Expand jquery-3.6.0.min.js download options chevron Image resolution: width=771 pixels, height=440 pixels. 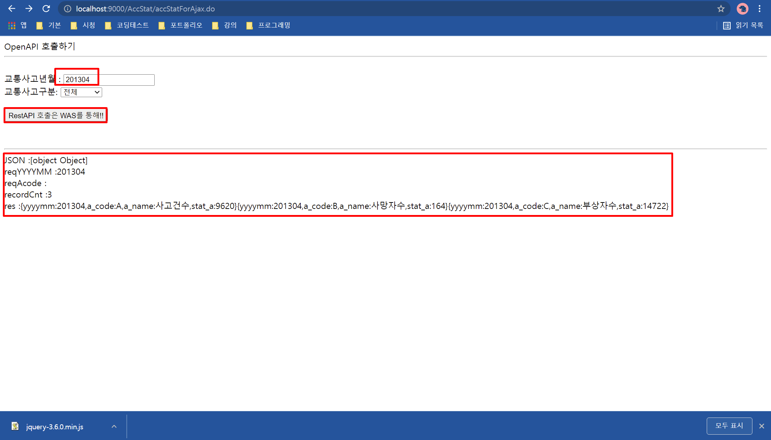(x=114, y=426)
